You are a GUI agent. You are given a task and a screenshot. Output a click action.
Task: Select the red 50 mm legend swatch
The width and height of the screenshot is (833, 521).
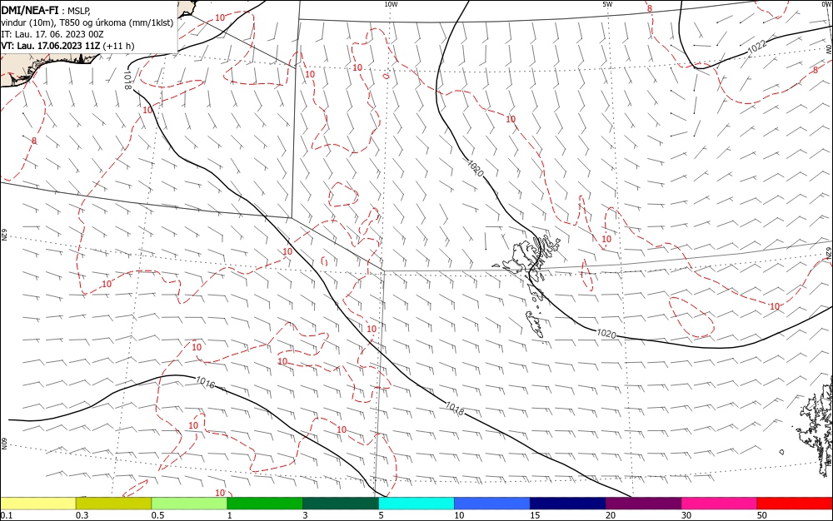[x=795, y=504]
